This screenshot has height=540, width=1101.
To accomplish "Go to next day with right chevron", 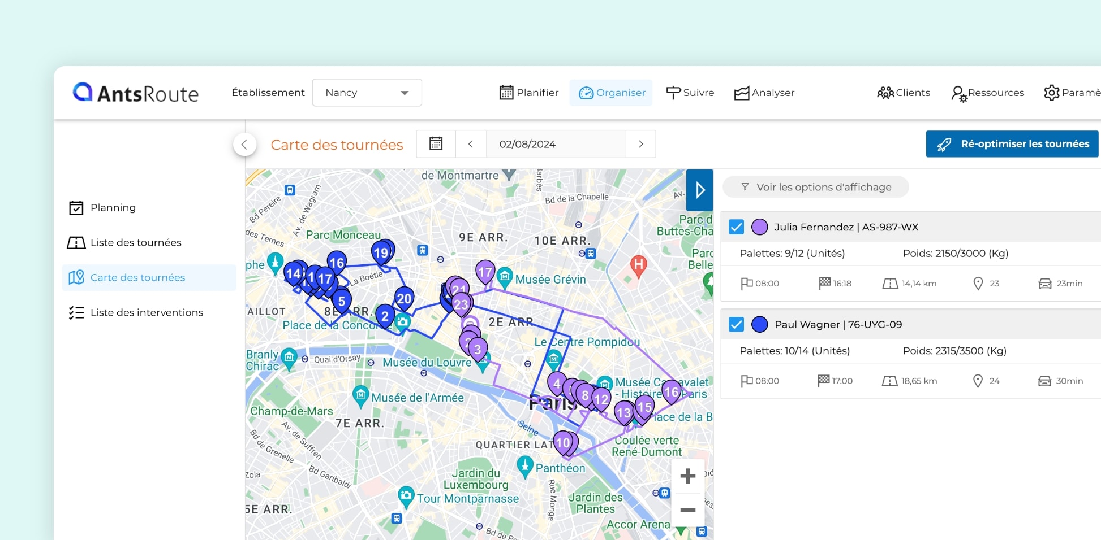I will coord(640,144).
